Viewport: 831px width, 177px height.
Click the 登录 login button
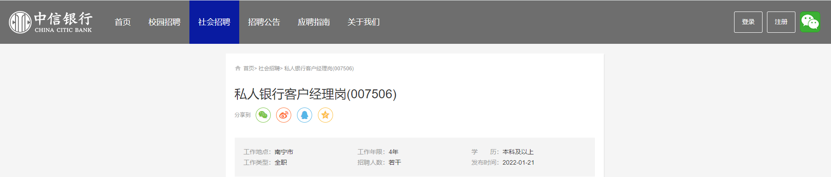click(x=748, y=22)
